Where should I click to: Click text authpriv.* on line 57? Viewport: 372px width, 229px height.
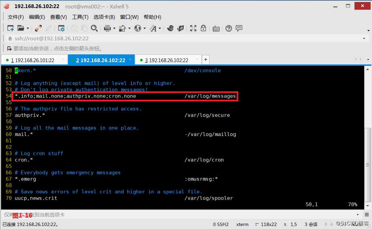pos(30,115)
